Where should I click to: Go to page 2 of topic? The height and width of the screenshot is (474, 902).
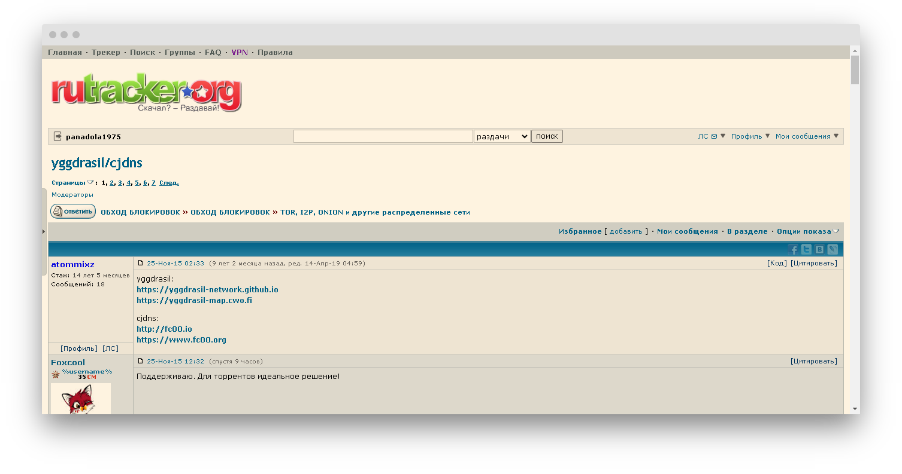(111, 183)
